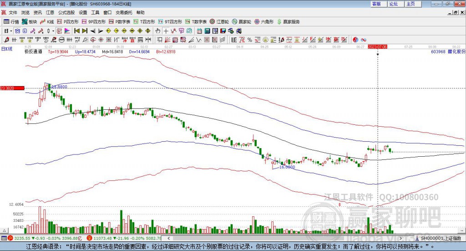The image size is (466, 251).
Task: Click the 论坛 button in title bar
Action: (396, 4)
